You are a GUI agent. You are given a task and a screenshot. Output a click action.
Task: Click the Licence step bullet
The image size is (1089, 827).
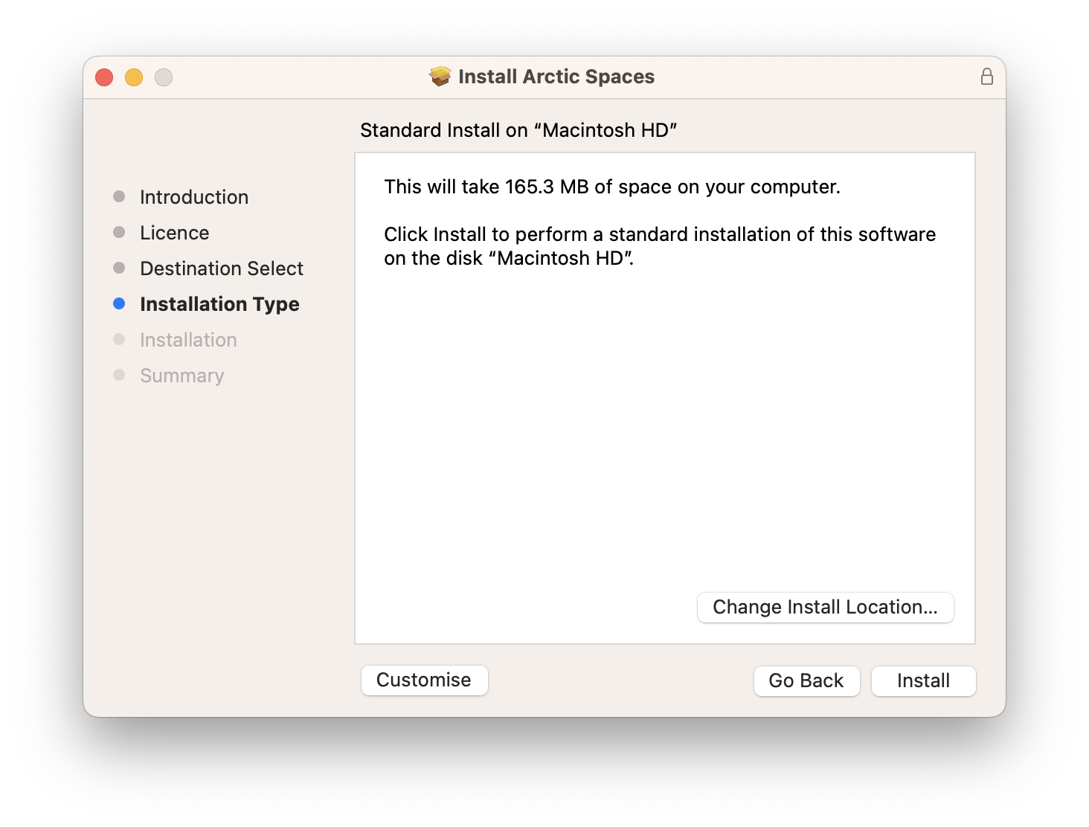(x=119, y=232)
